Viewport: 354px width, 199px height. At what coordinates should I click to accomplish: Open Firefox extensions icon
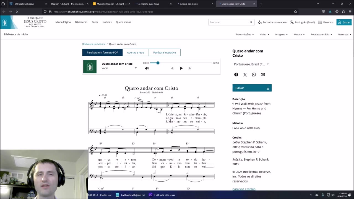coord(343,12)
